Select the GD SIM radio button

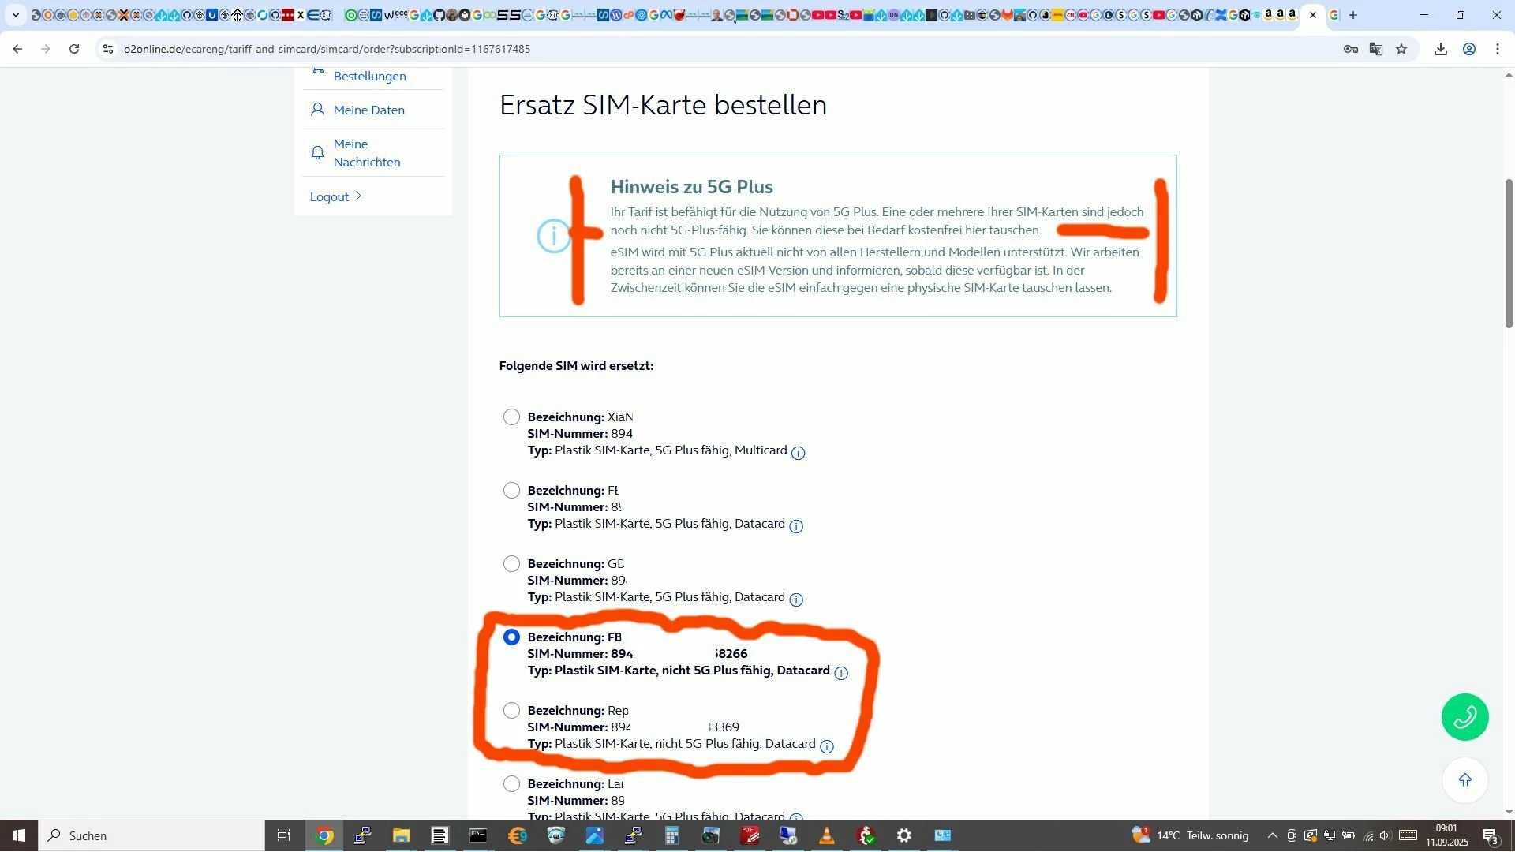click(x=511, y=563)
